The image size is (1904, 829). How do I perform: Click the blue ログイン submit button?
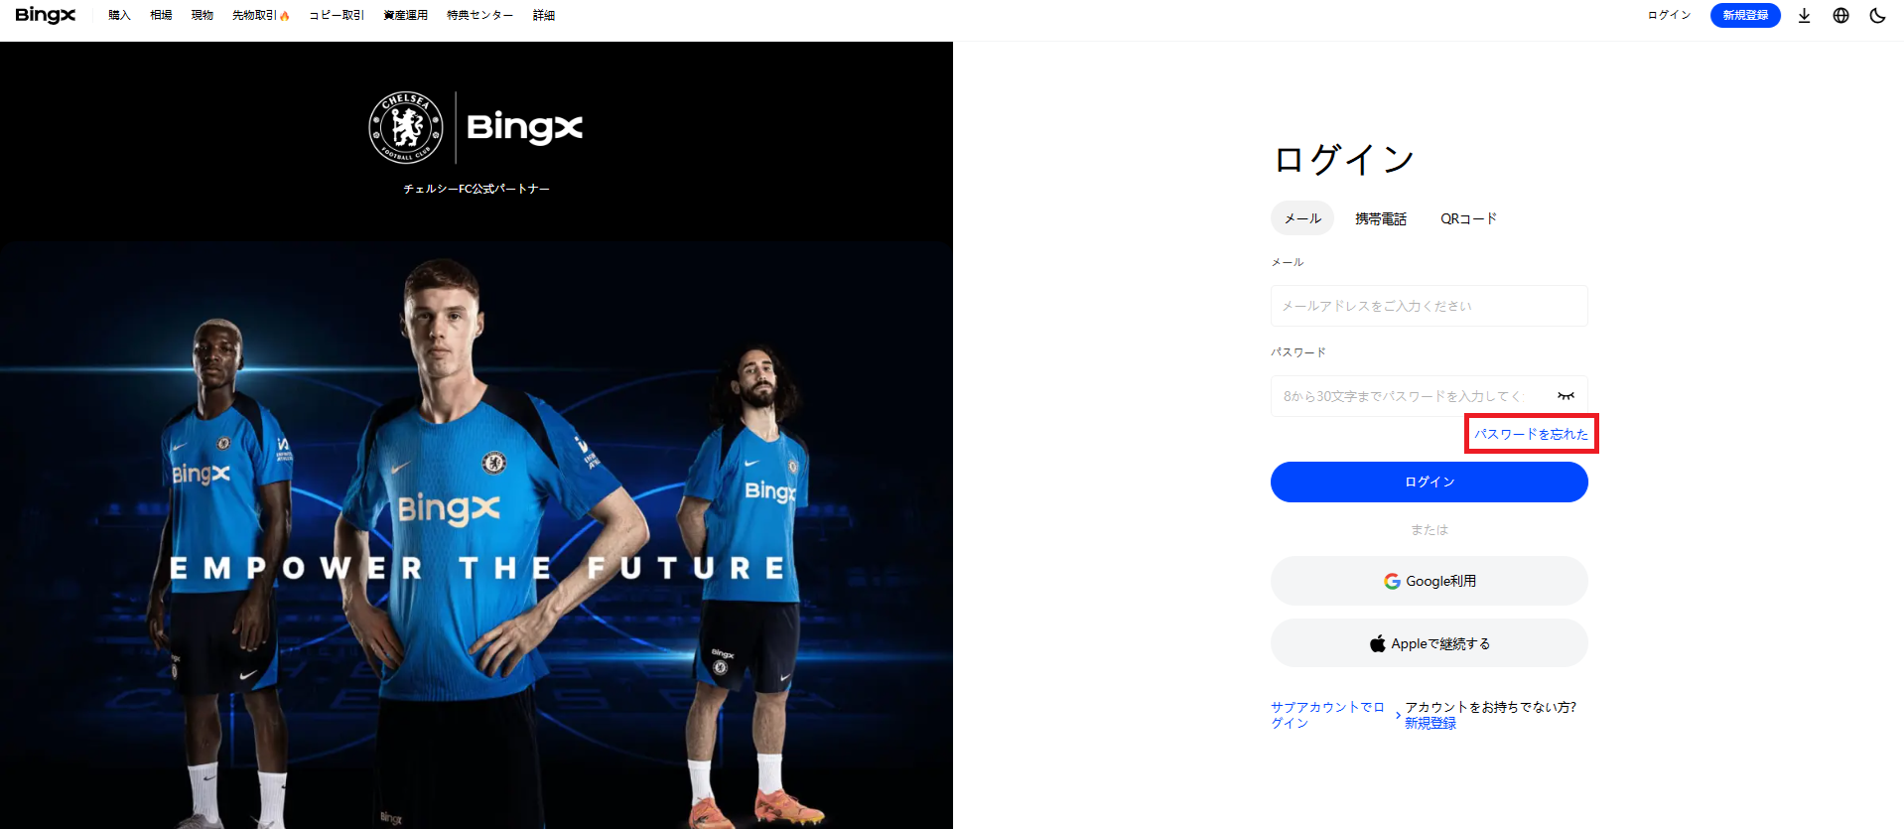point(1429,482)
